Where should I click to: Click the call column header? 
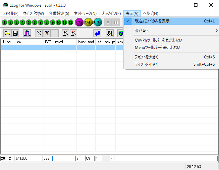[x=29, y=42]
